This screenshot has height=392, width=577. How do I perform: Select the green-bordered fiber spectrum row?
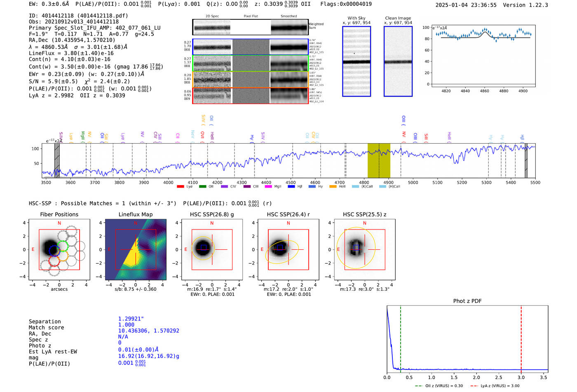tap(251, 63)
